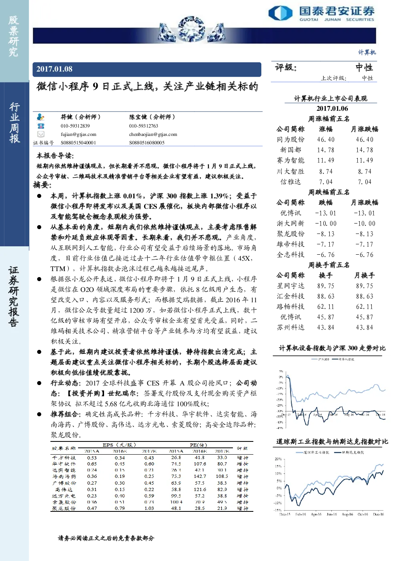The height and width of the screenshot is (561, 397).
Task: Click certificate number S0880516080005
Action: (146, 143)
